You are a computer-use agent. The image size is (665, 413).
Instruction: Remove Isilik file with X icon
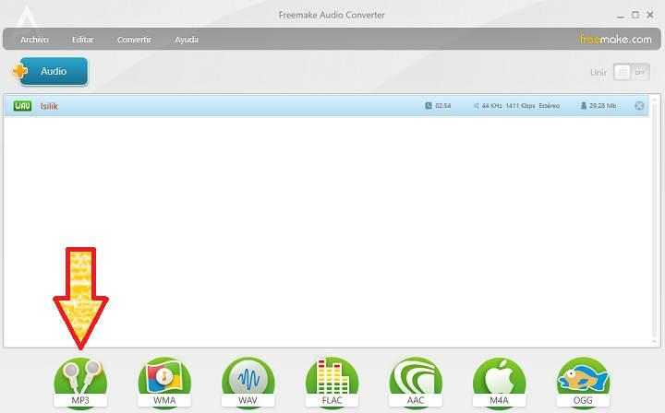pyautogui.click(x=639, y=106)
